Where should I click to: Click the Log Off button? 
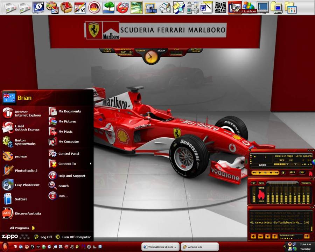(43, 237)
